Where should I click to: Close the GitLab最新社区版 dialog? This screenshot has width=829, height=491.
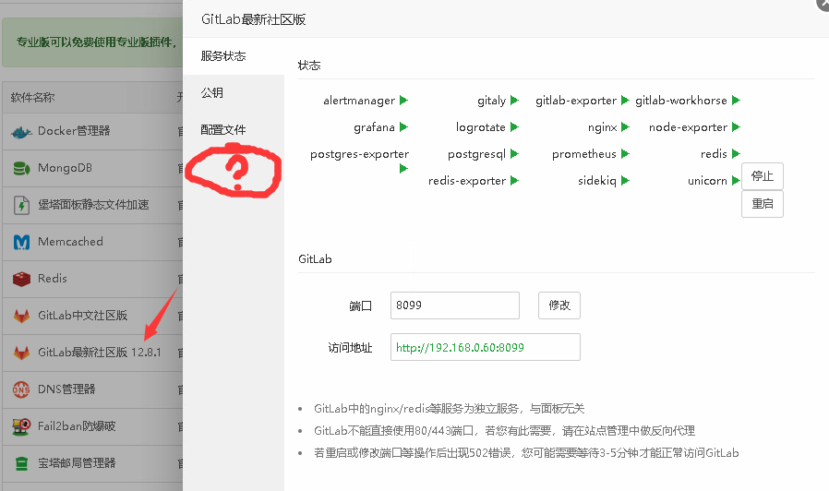coord(823,3)
